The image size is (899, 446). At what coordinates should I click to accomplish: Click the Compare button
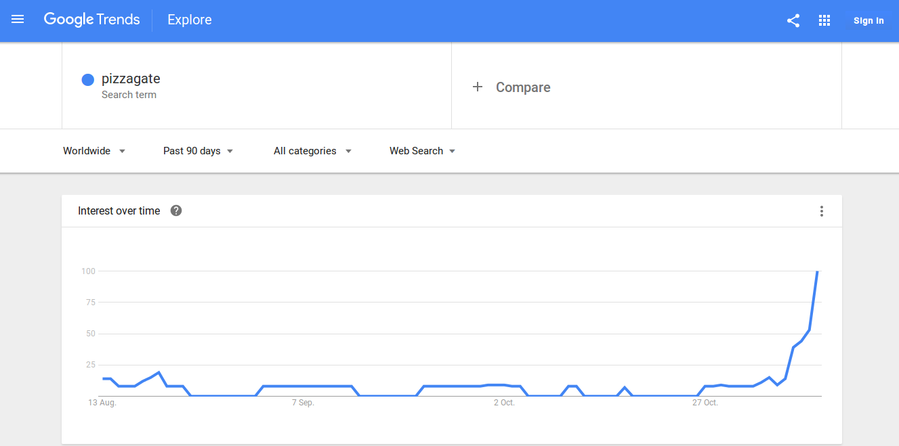tap(522, 87)
